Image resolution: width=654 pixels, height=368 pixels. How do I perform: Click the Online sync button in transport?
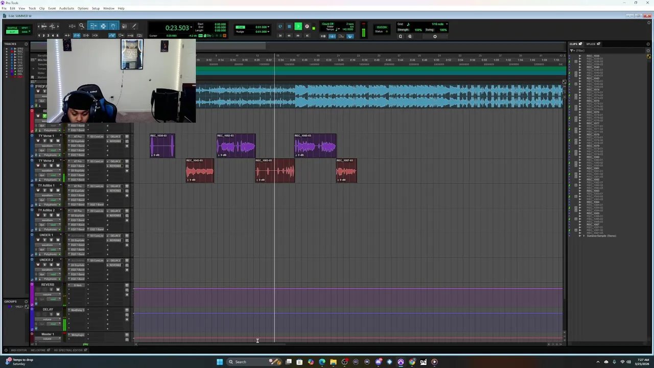click(279, 26)
